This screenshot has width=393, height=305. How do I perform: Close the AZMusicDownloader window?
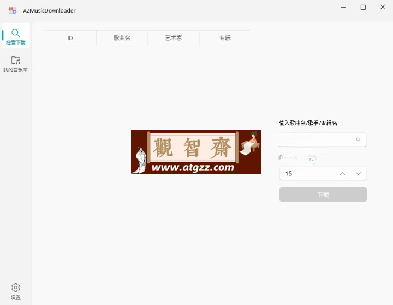click(x=383, y=7)
